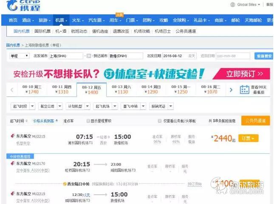
Task: Click the 公务员通道 button
Action: 255,121
